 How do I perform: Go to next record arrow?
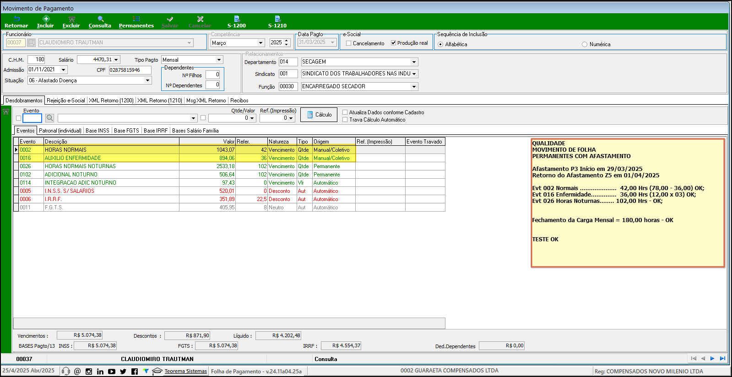point(712,359)
